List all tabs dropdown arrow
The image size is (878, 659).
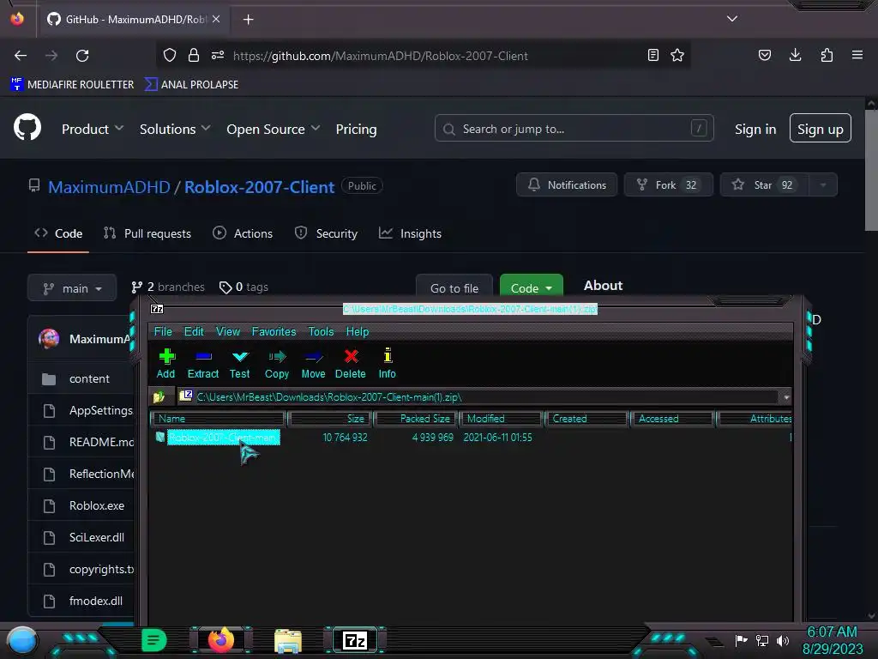(732, 19)
